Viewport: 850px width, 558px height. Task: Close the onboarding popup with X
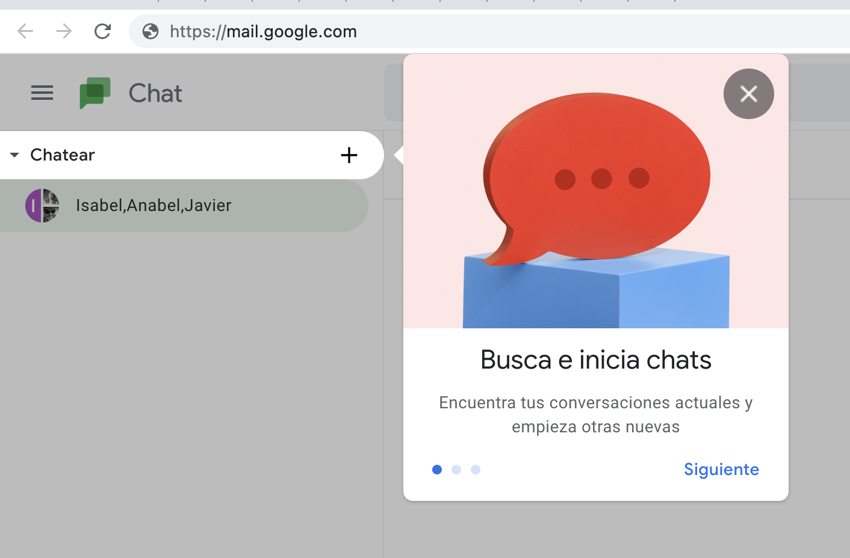tap(748, 94)
